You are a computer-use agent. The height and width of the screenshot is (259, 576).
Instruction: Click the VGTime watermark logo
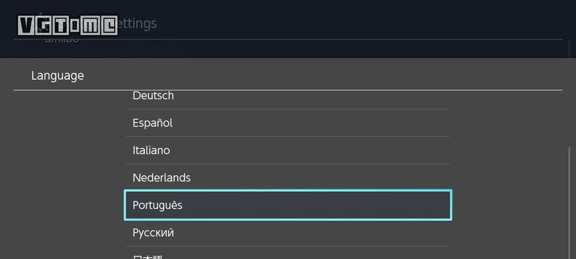point(68,25)
